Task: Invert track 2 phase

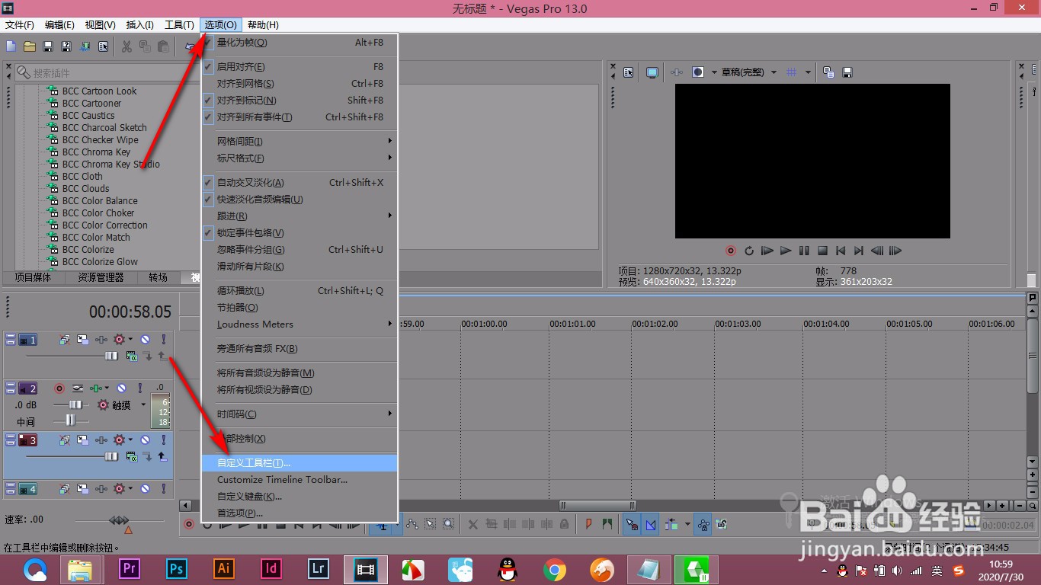Action: tap(77, 388)
